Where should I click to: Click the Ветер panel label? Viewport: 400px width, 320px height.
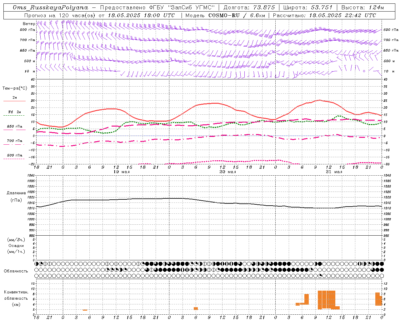tap(29, 24)
